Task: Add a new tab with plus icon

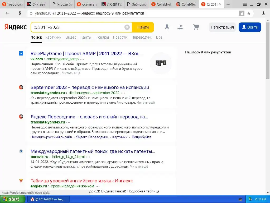Action: 228,4
